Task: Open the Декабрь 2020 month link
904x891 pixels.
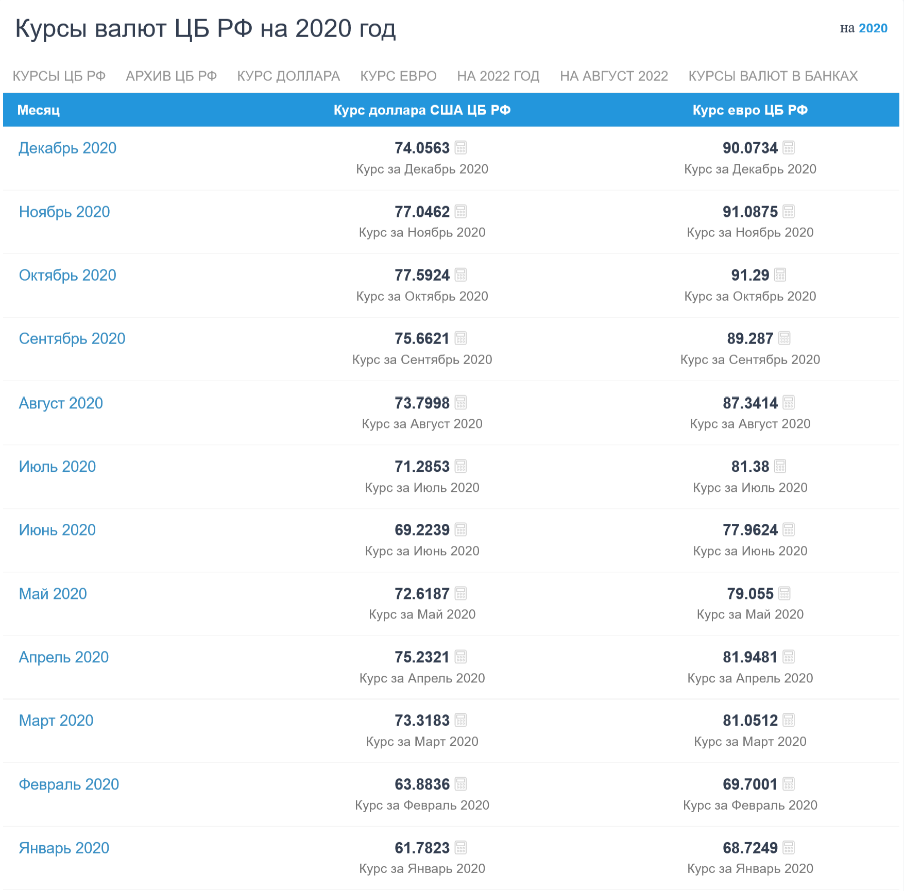Action: pos(67,148)
